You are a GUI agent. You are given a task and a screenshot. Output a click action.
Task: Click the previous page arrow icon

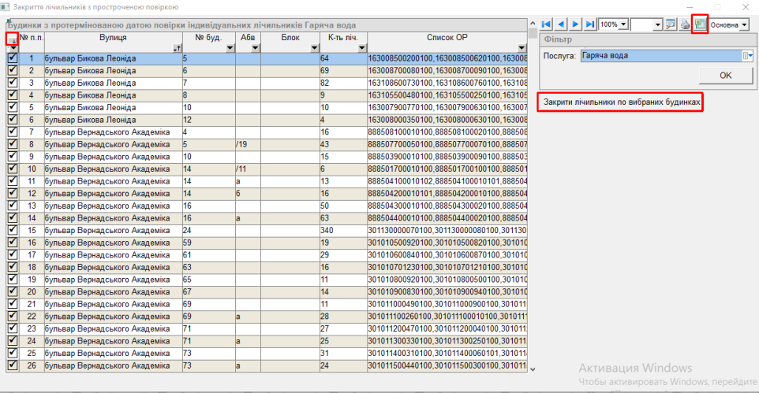tap(562, 24)
